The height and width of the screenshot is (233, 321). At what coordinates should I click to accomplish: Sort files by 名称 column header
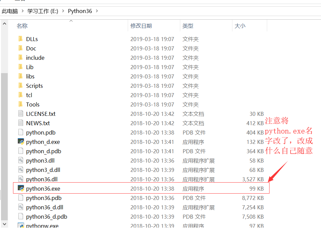pyautogui.click(x=22, y=26)
